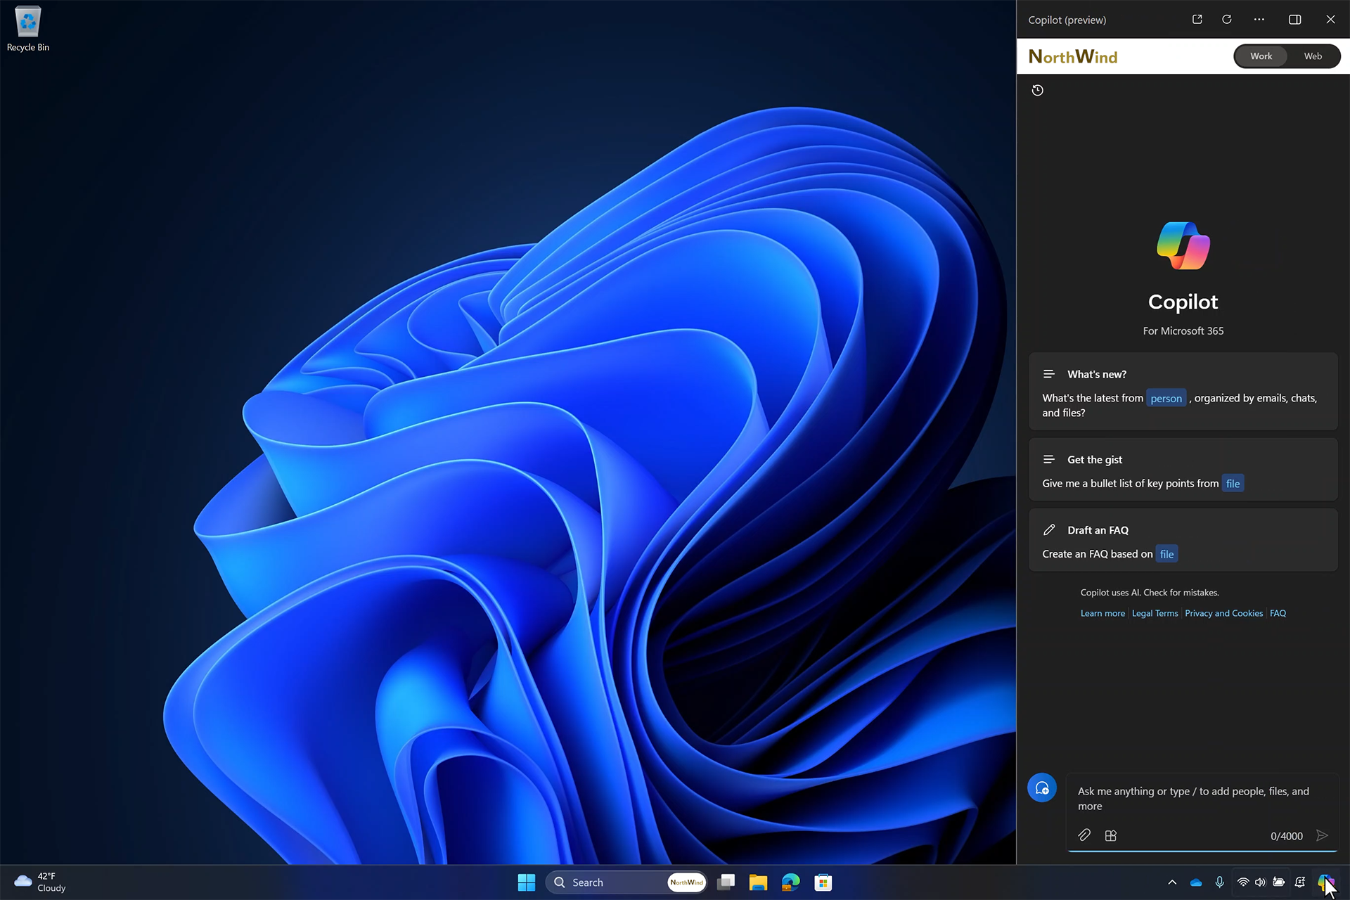Click the Privacy and Cookies link

click(x=1223, y=612)
